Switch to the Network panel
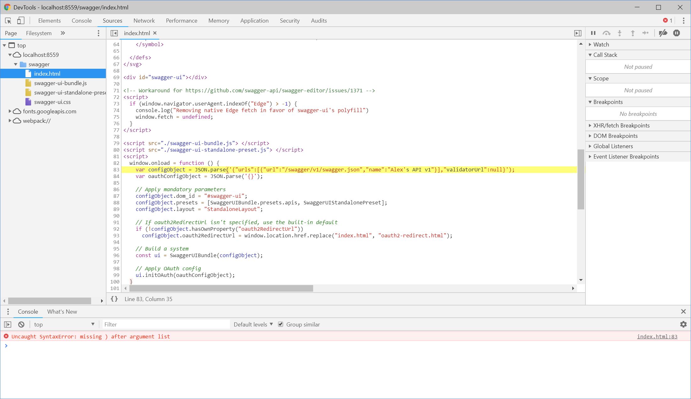This screenshot has height=399, width=691. [x=144, y=20]
